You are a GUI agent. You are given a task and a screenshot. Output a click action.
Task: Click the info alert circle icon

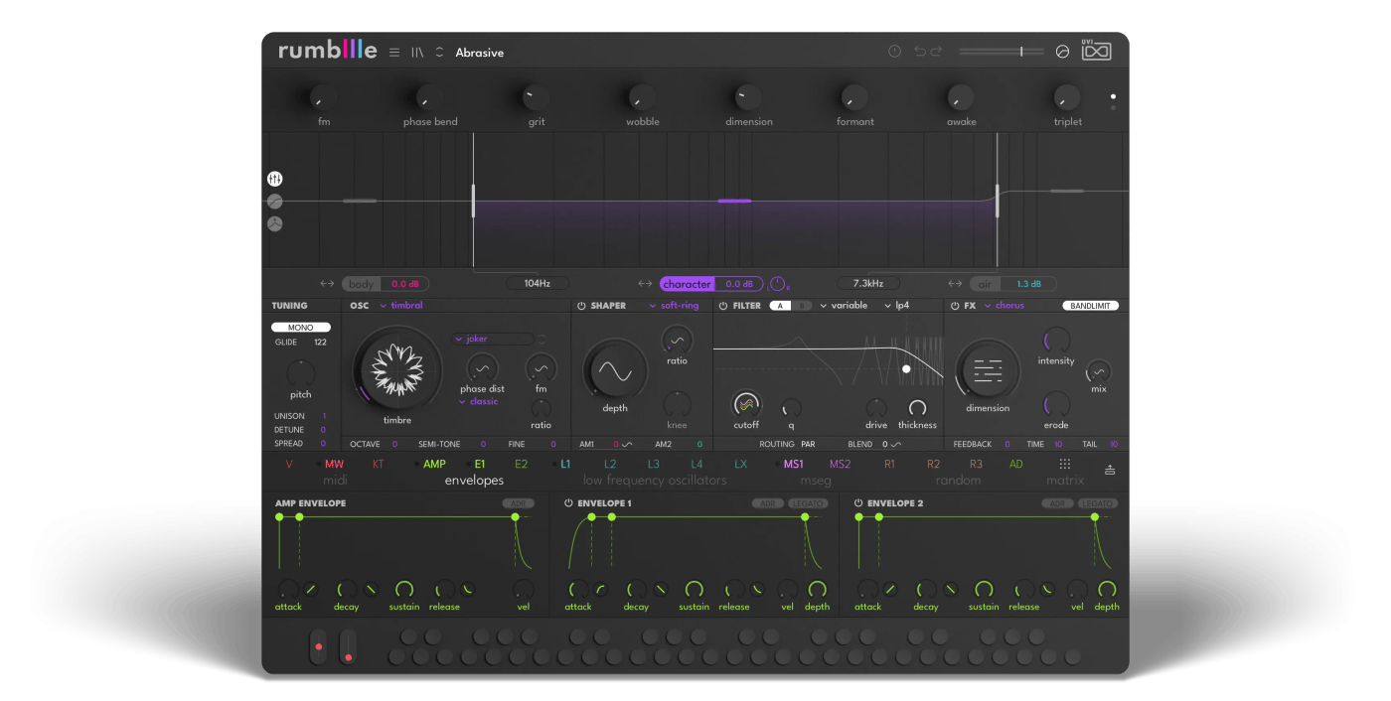(894, 52)
